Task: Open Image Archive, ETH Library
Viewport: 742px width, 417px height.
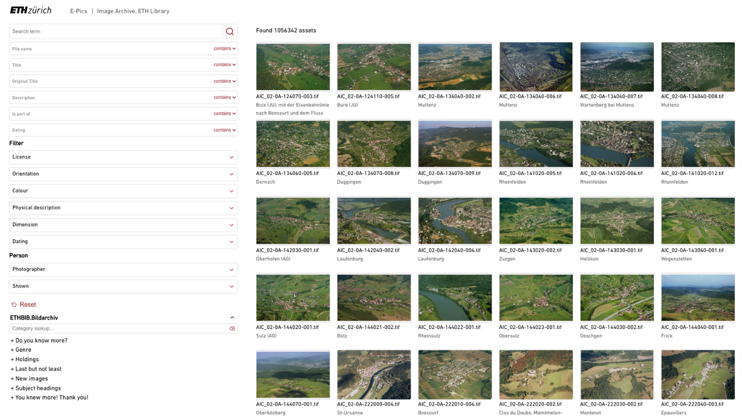Action: (x=133, y=10)
